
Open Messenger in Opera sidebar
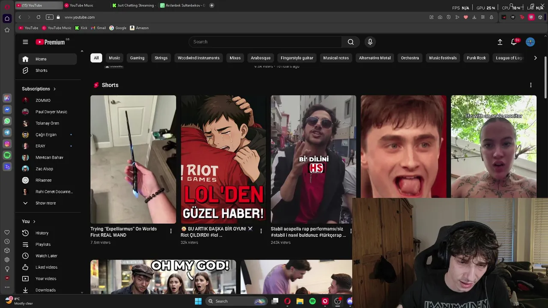[x=7, y=110]
